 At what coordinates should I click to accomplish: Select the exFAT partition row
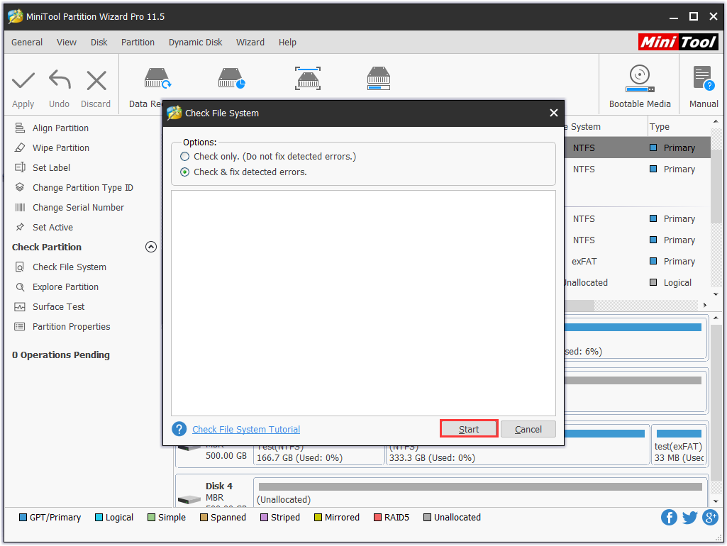pyautogui.click(x=637, y=262)
